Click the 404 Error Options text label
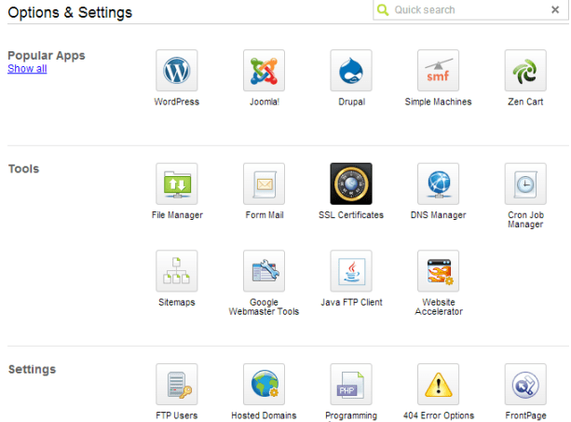Viewport: 571px width, 422px height. point(439,415)
